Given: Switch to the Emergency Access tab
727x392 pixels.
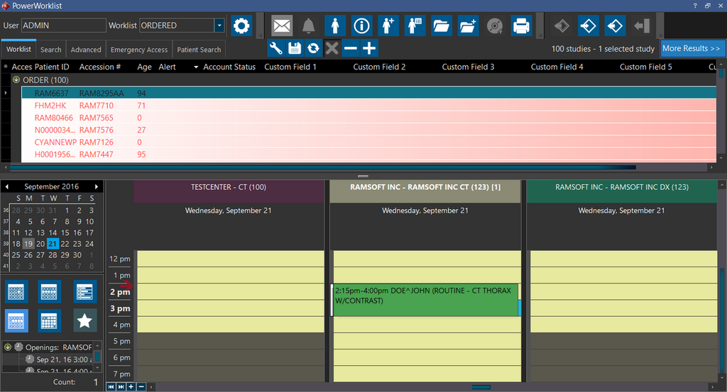Looking at the screenshot, I should pos(139,50).
